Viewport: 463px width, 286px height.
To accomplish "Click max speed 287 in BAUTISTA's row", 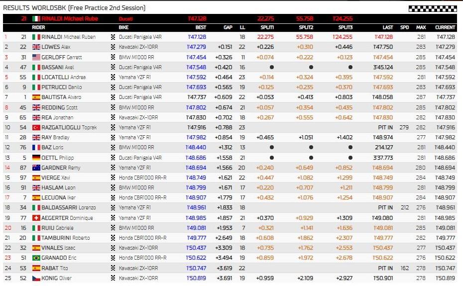I will (x=421, y=97).
